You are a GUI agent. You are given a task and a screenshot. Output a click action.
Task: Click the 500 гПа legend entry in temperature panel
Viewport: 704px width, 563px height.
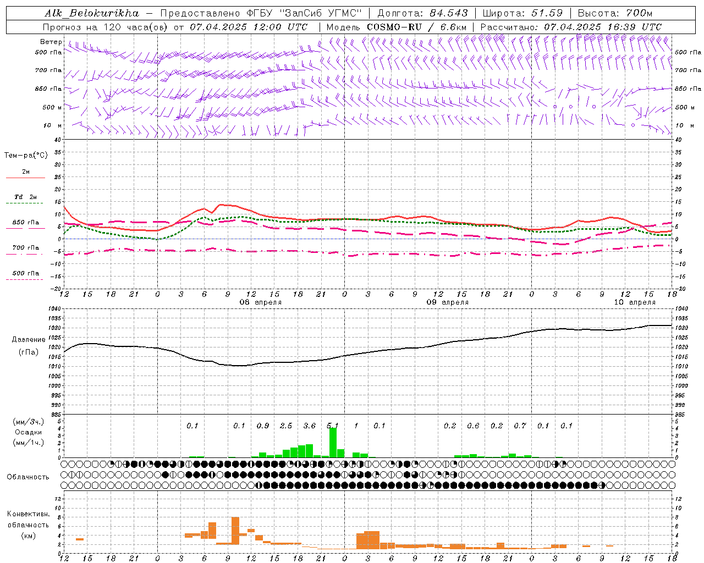26,273
